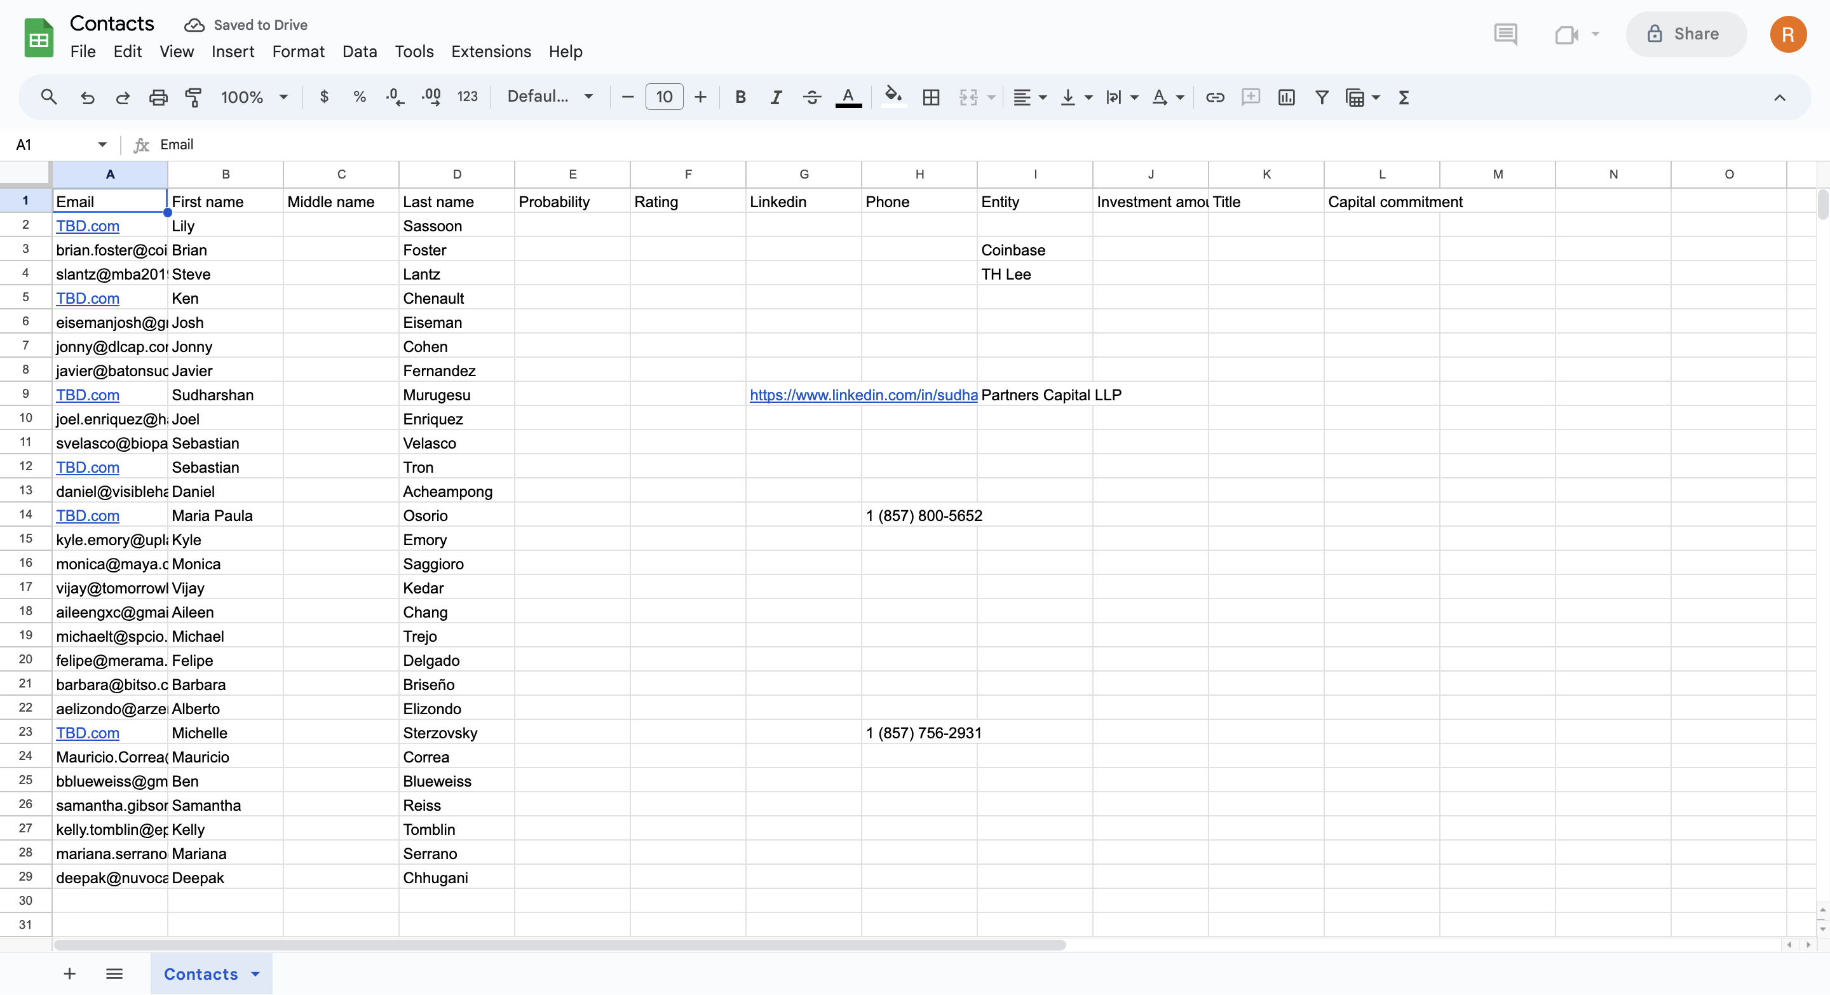Open the search menus magnifier icon
The image size is (1830, 995).
(x=48, y=97)
